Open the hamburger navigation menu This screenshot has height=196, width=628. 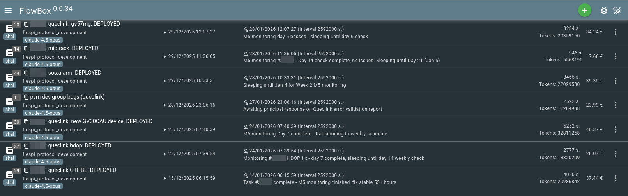tap(8, 10)
